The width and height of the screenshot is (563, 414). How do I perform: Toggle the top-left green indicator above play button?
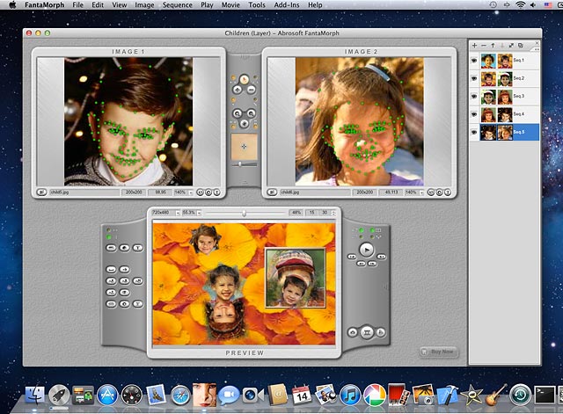[x=362, y=230]
